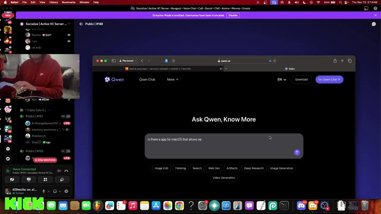The height and width of the screenshot is (214, 381).
Task: Switch to the Qwen Safari tab
Action: [x=290, y=69]
